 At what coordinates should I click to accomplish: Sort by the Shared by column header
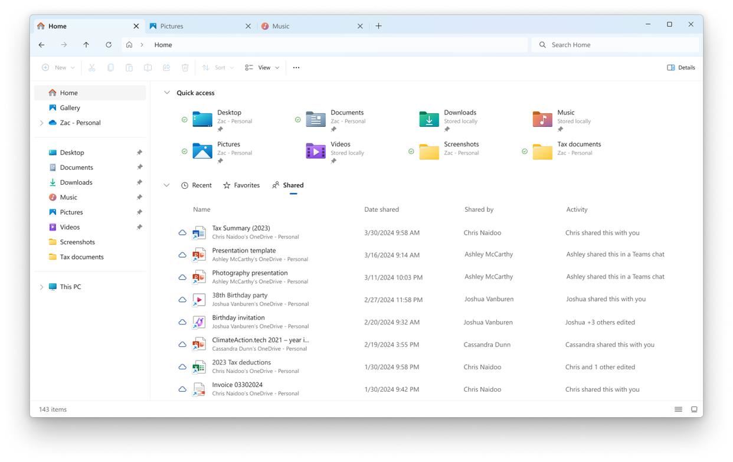coord(479,209)
